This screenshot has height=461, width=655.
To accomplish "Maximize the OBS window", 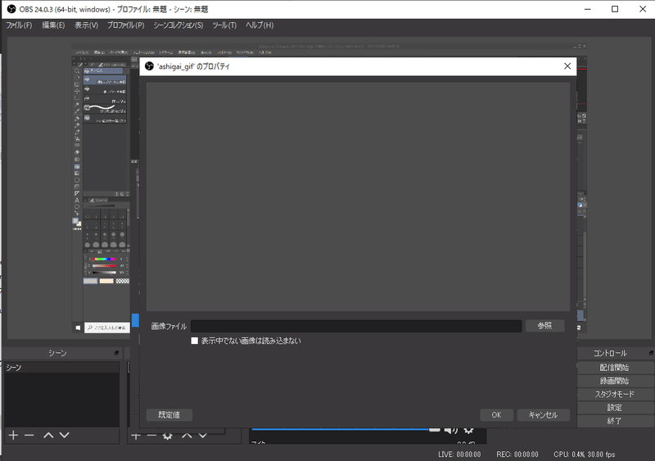I will point(615,9).
